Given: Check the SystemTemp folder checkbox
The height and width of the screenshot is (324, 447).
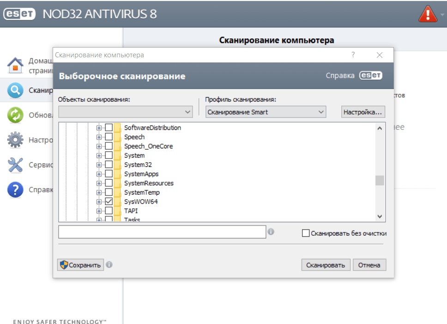Looking at the screenshot, I should tap(109, 192).
